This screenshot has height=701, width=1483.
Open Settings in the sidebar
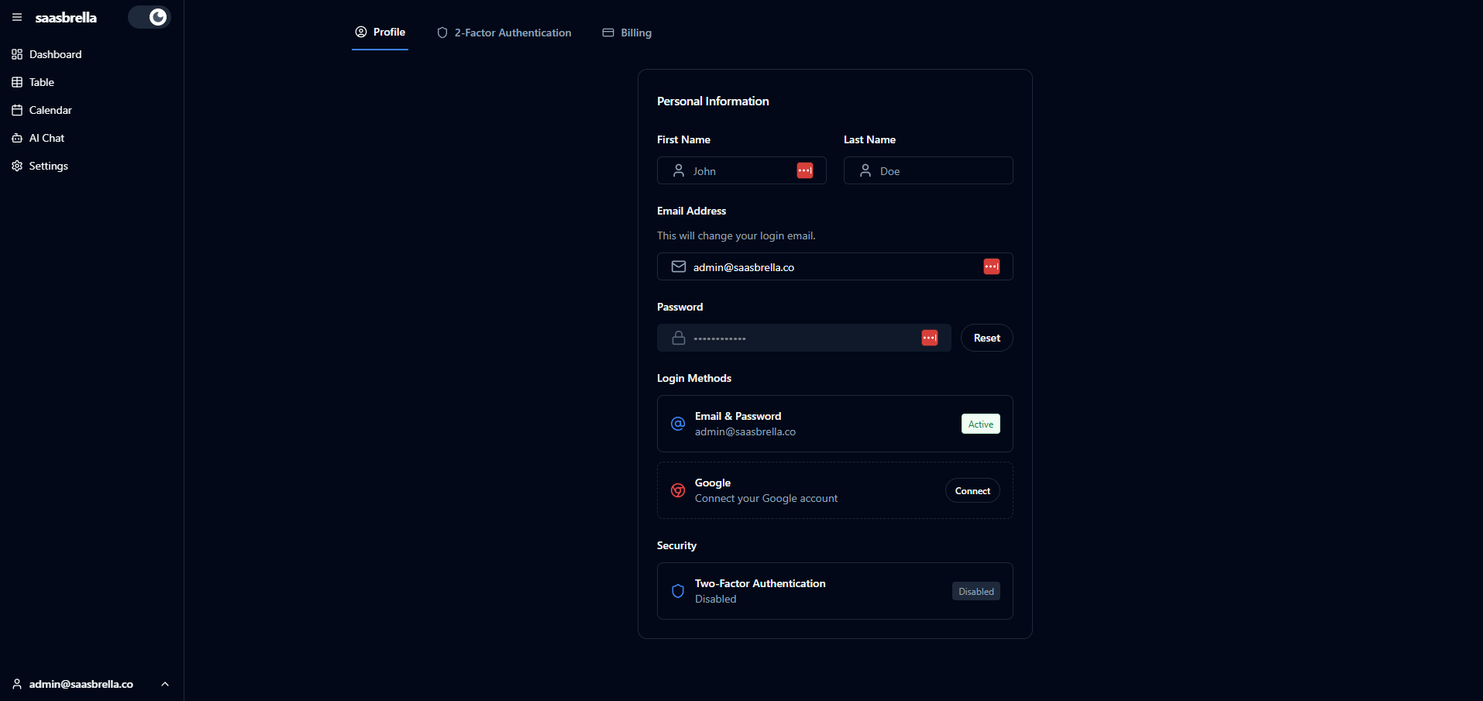48,166
